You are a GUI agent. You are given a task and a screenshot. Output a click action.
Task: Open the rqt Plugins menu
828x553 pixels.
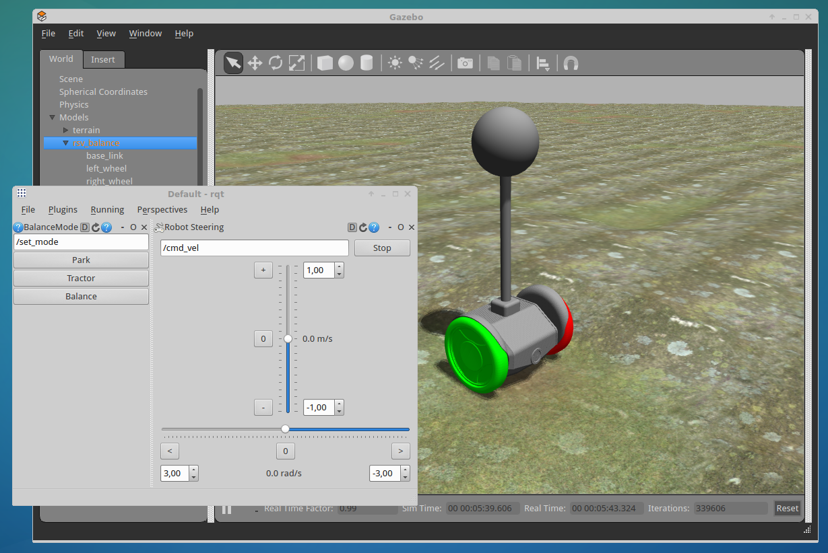point(63,210)
